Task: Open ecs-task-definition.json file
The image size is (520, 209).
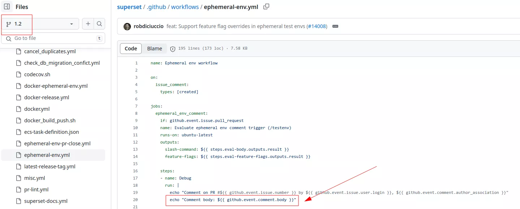Action: [51, 132]
